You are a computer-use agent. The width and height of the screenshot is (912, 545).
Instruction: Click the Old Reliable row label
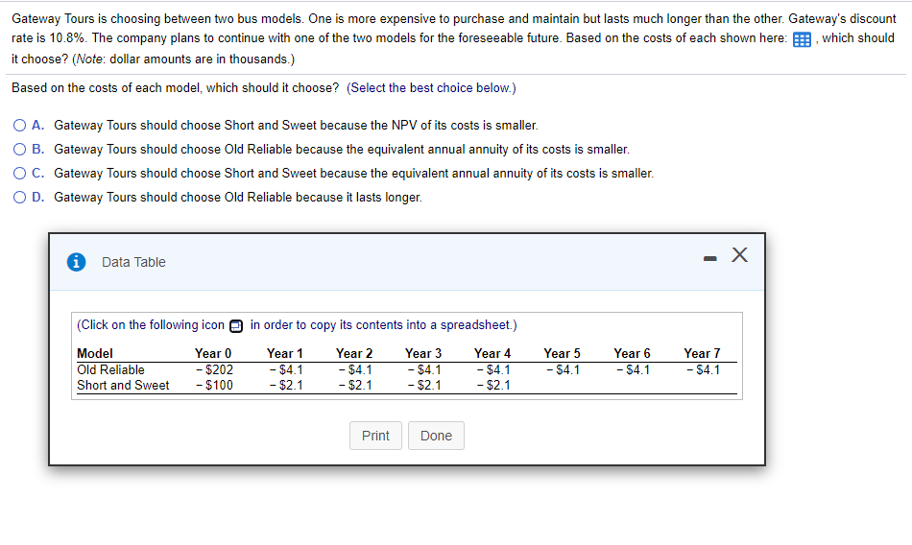coord(110,370)
